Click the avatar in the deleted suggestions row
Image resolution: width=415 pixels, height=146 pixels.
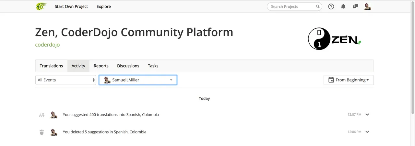(54, 132)
